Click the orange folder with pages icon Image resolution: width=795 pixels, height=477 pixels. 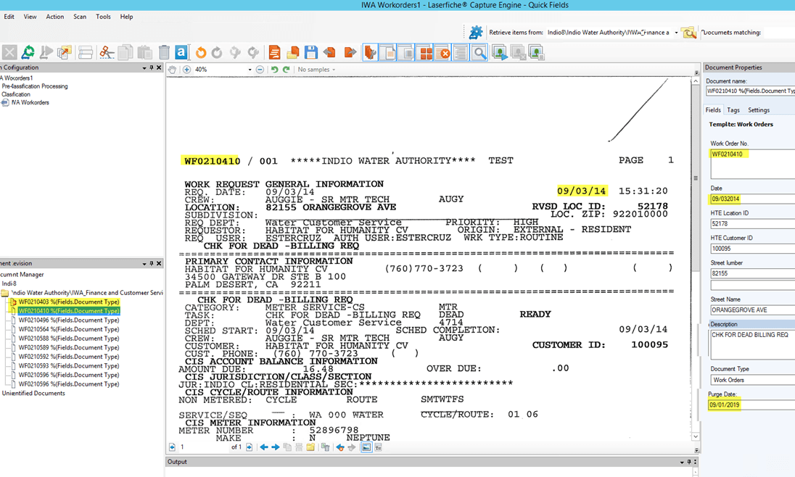[x=292, y=52]
